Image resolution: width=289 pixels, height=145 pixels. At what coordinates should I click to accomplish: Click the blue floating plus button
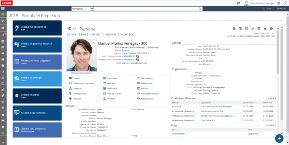(279, 138)
